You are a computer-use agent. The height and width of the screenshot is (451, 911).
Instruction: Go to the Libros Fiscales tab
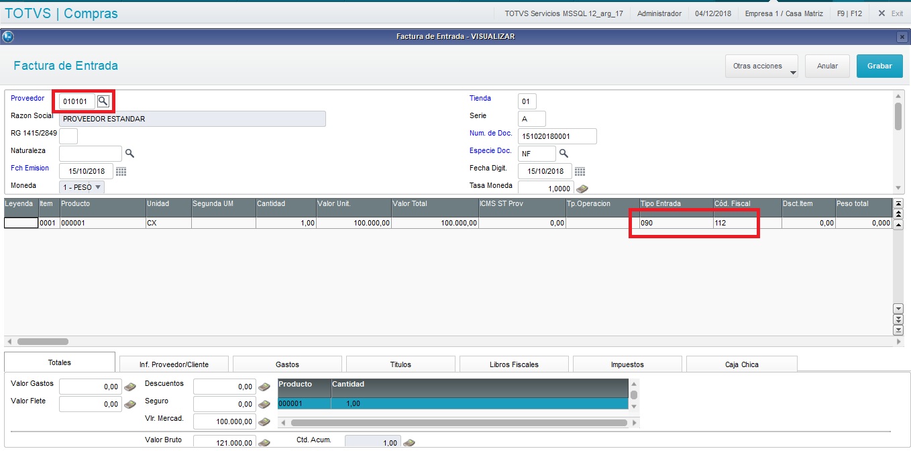point(514,364)
